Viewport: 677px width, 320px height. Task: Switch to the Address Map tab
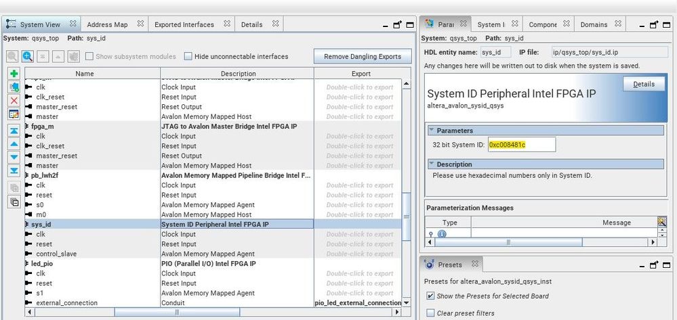pos(108,24)
